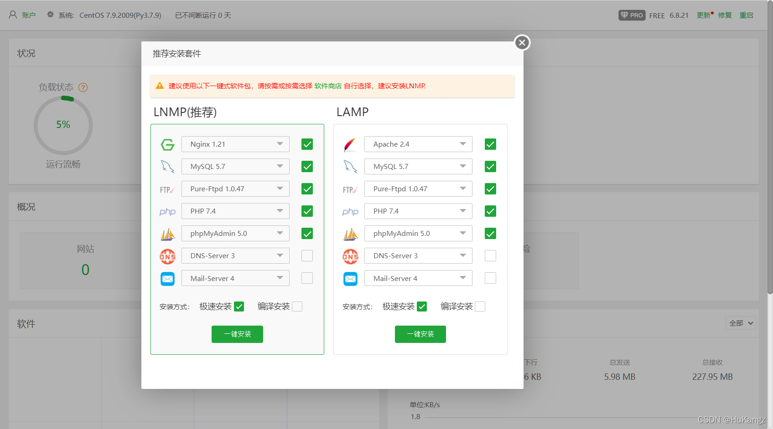Screen dimensions: 773x429
Task: Uncheck Nginx 1.21 in LNMP
Action: 307,144
